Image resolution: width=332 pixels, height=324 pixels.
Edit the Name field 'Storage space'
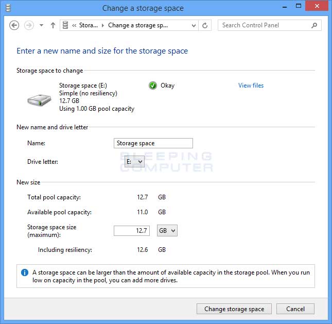coord(153,143)
